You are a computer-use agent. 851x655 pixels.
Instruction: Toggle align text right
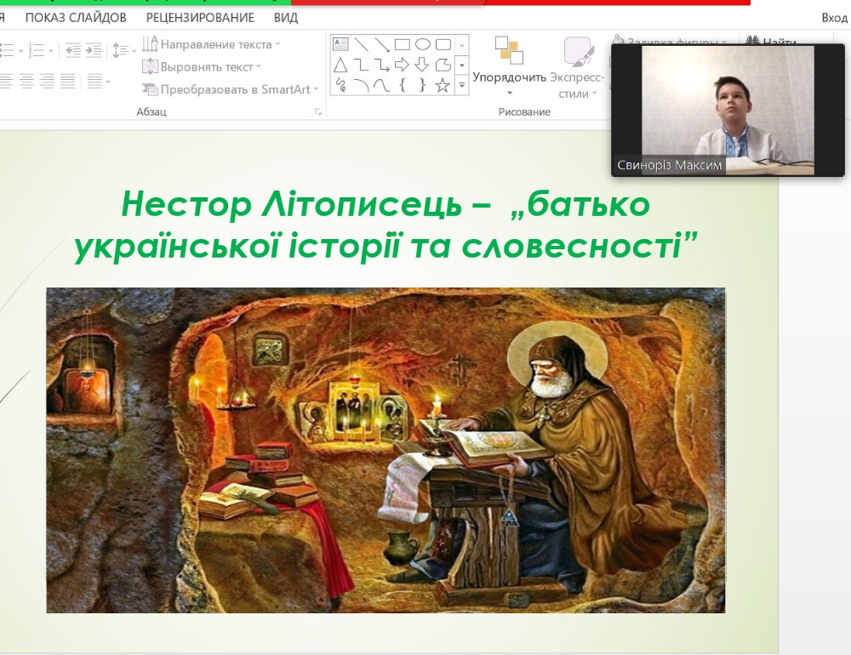click(47, 82)
